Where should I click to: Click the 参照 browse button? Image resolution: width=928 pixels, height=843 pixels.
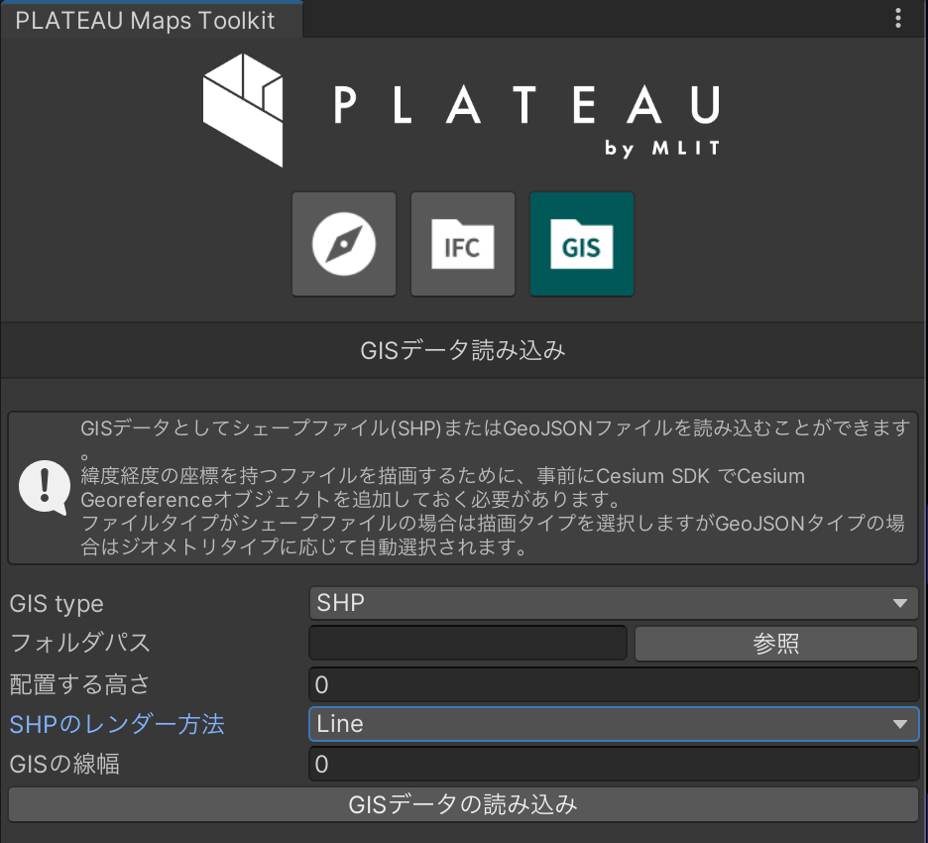click(776, 644)
